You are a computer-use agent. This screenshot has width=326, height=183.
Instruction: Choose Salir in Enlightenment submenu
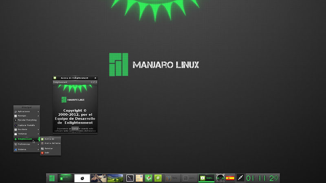click(x=51, y=153)
